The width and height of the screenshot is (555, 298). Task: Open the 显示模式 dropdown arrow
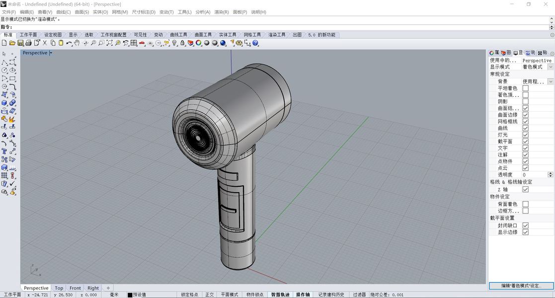pyautogui.click(x=551, y=67)
